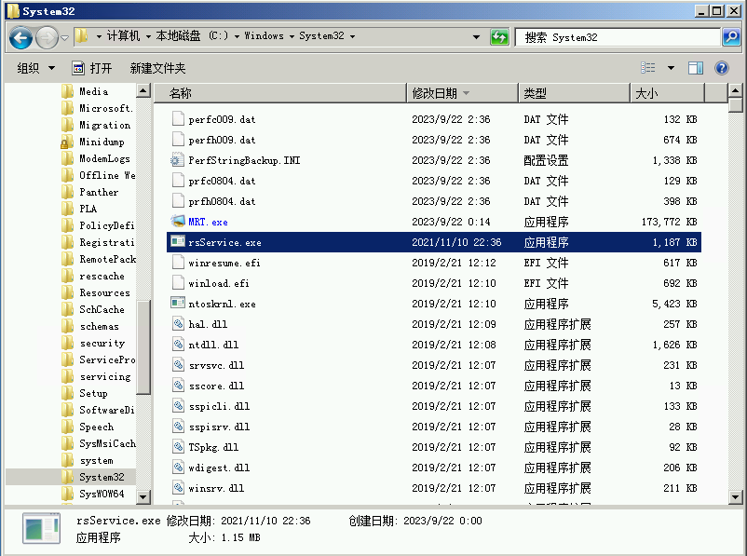Click the refresh button beside address bar
The width and height of the screenshot is (747, 556).
pos(500,37)
